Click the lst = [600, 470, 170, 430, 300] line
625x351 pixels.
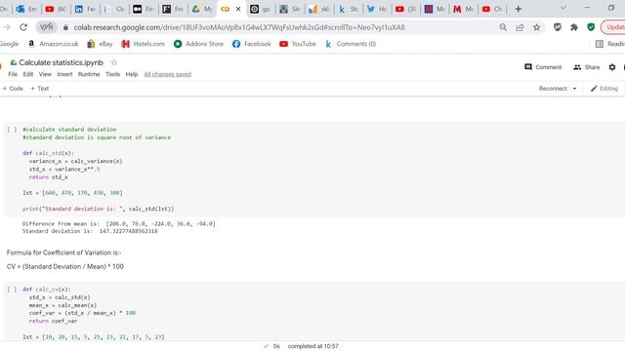point(72,193)
